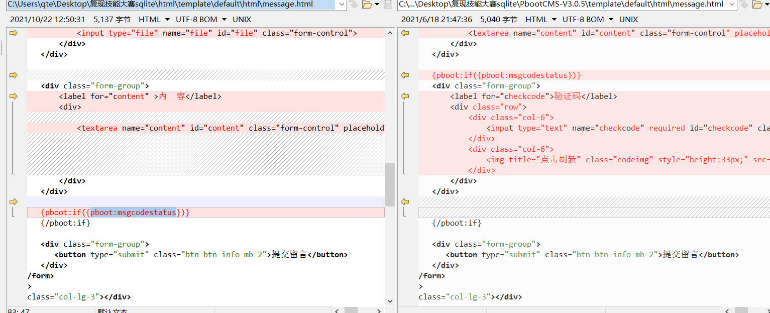Copy-to-left arrow beside right hatched gap above {/pboot:if}
The image size is (770, 313).
(x=405, y=201)
